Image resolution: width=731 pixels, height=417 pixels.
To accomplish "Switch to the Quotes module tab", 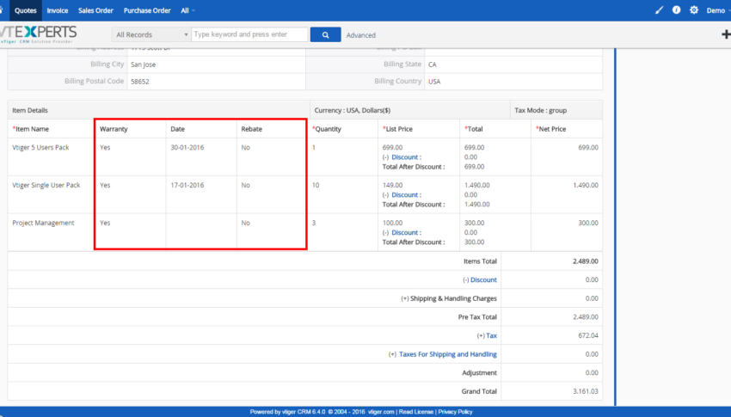I will point(25,10).
